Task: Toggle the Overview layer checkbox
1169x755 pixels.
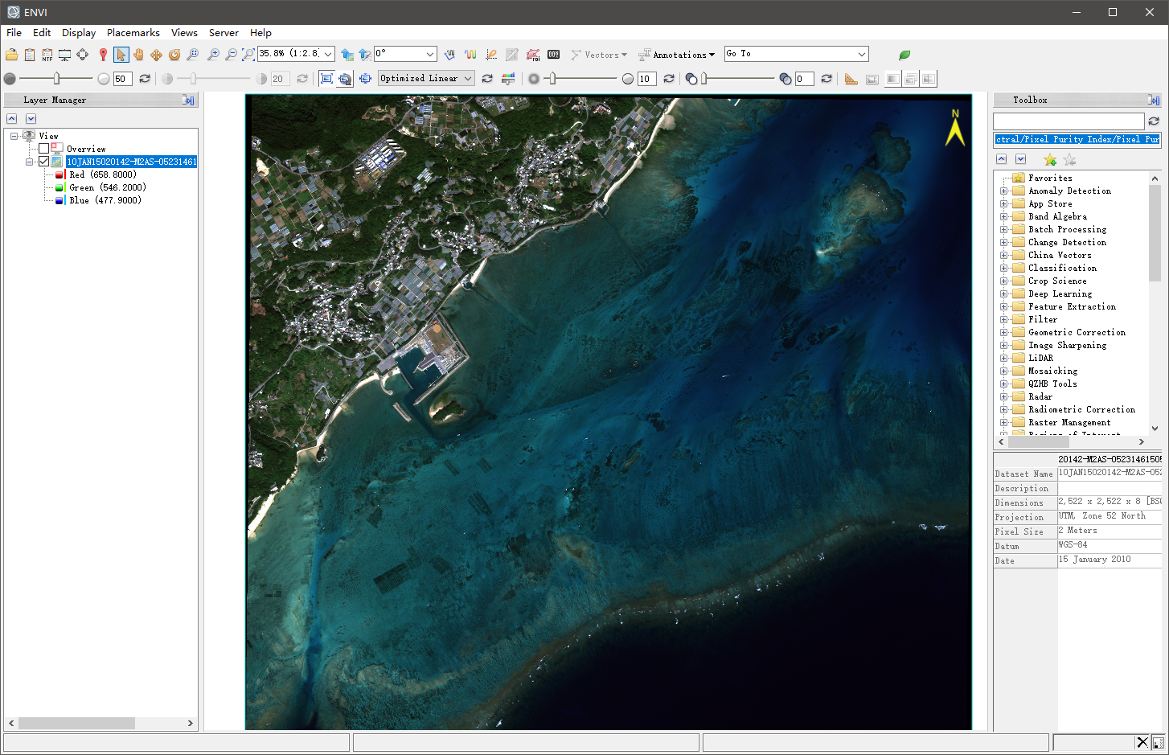Action: click(43, 149)
